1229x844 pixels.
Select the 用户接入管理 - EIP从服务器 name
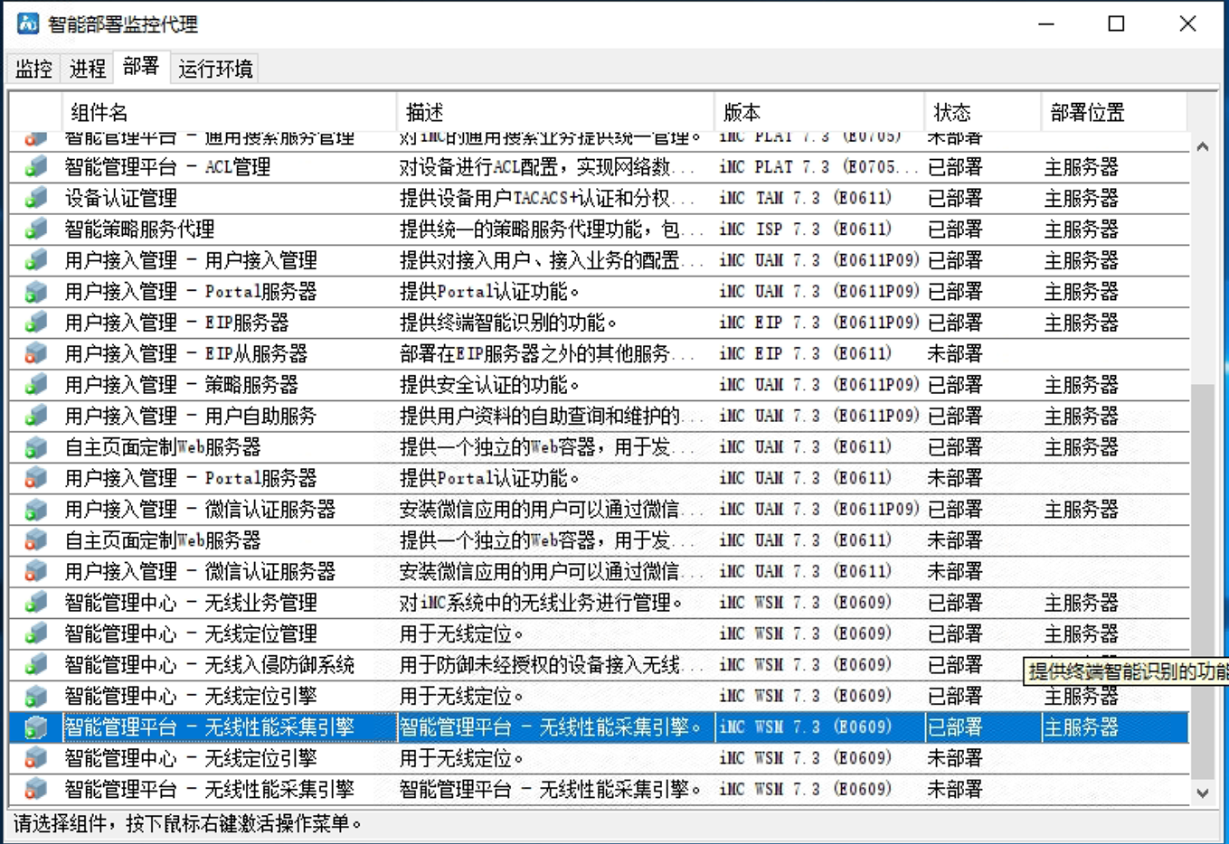[186, 353]
